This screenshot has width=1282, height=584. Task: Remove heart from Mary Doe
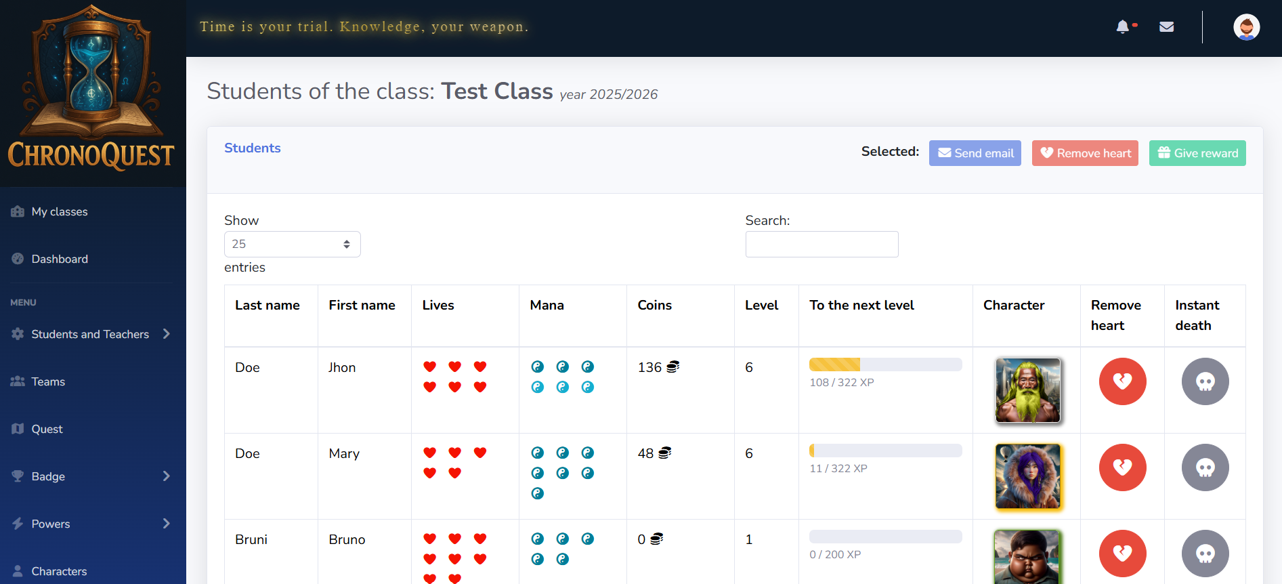tap(1122, 467)
